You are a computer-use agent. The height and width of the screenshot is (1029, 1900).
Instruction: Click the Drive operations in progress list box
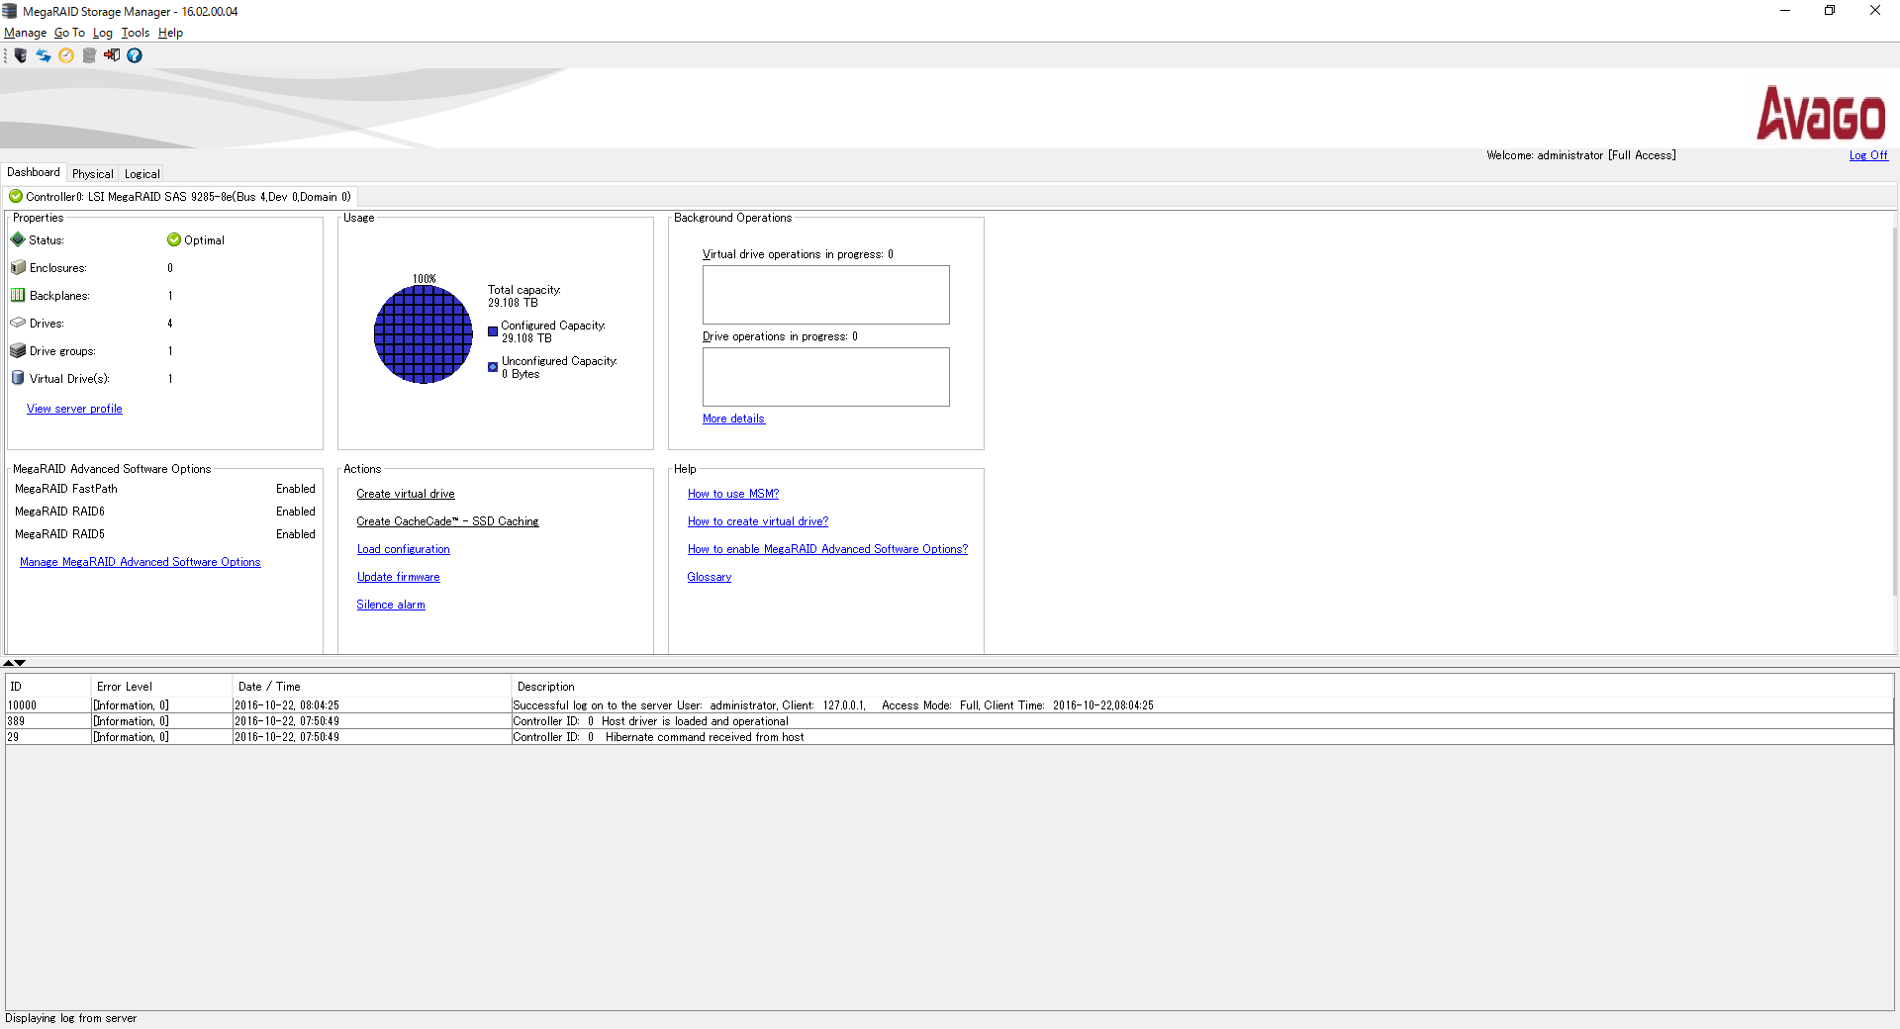click(826, 377)
